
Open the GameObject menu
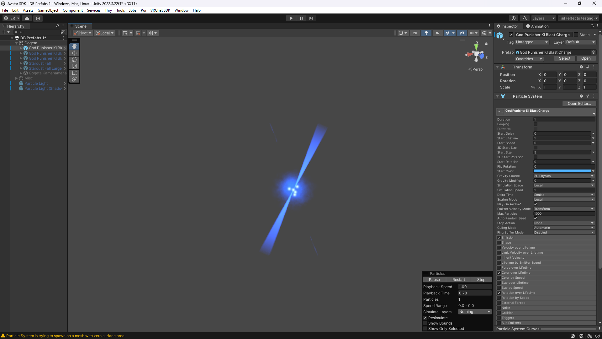click(x=48, y=10)
